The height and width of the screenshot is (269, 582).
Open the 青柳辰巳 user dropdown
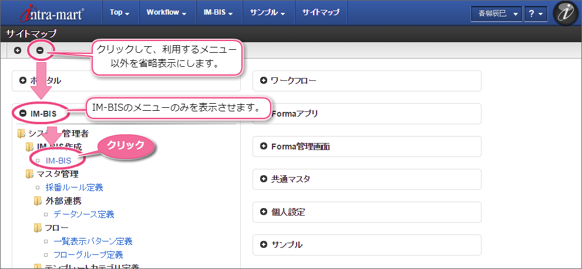496,13
